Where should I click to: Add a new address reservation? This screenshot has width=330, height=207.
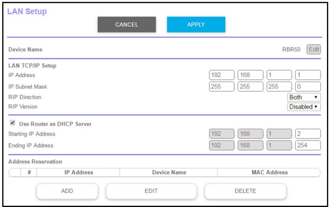point(67,191)
